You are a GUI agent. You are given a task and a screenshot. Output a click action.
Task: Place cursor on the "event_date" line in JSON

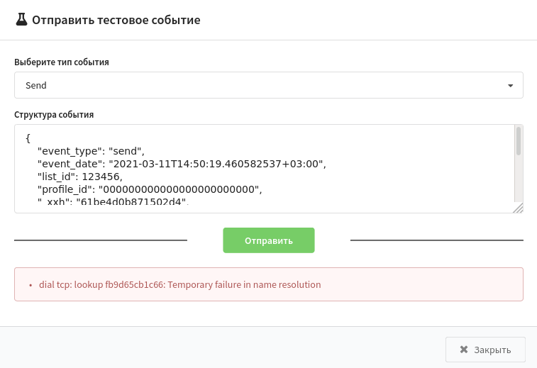click(x=182, y=164)
